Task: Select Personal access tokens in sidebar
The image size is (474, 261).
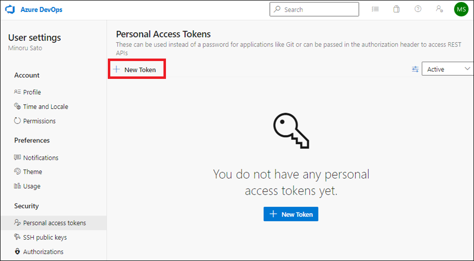Action: 54,223
